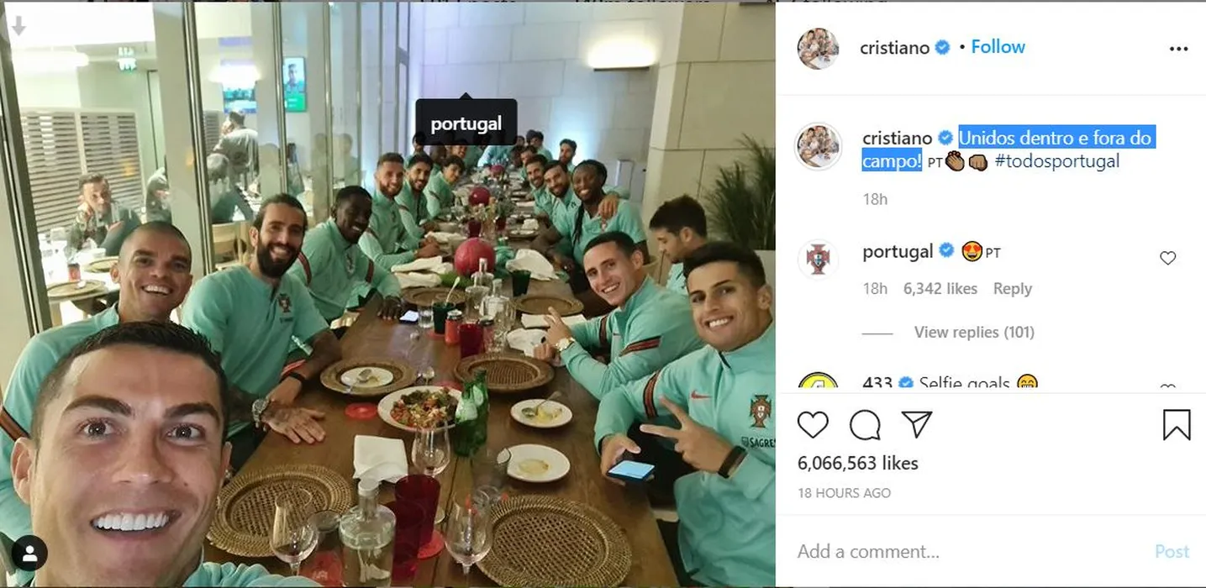Image resolution: width=1206 pixels, height=588 pixels.
Task: Save the post with the bookmark icon
Action: coord(1177,424)
